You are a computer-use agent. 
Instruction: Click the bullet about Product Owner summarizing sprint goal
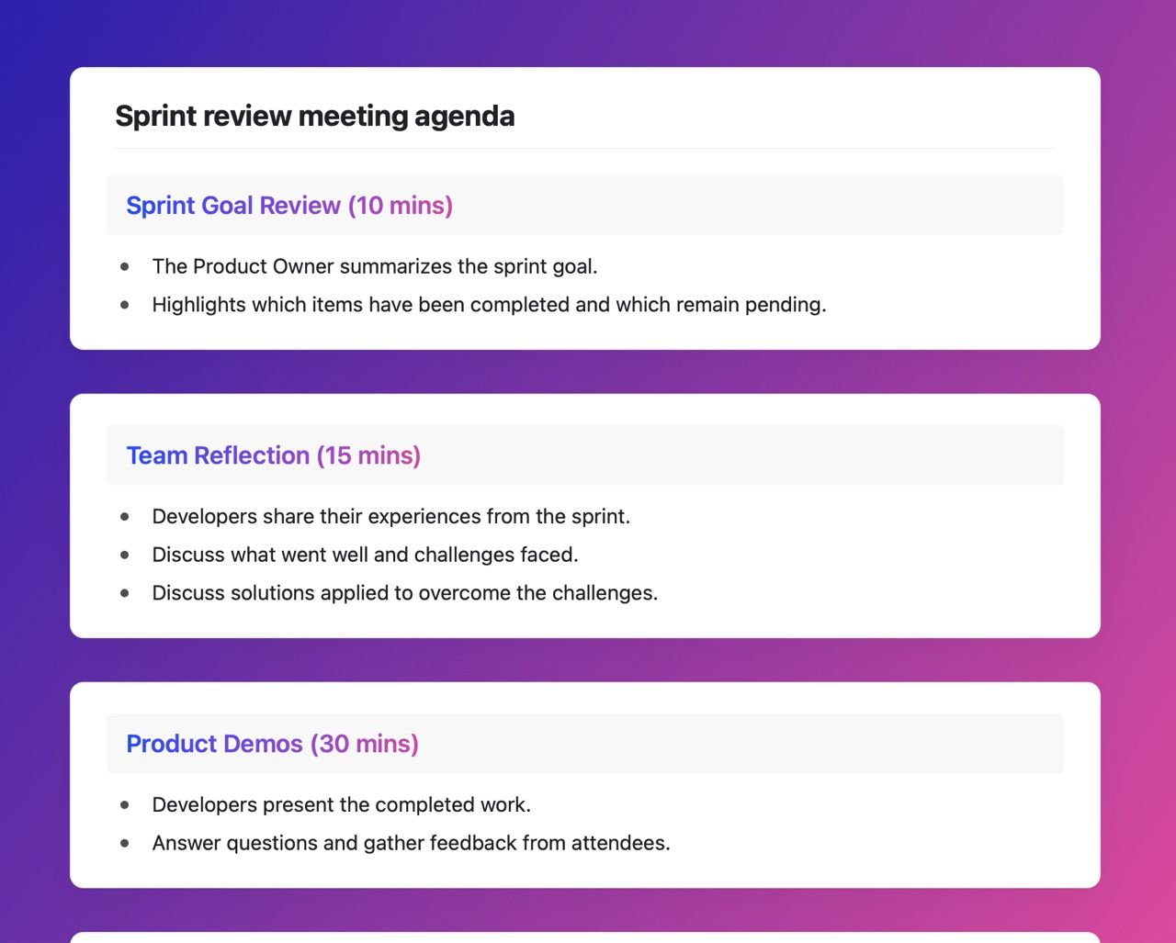[375, 266]
